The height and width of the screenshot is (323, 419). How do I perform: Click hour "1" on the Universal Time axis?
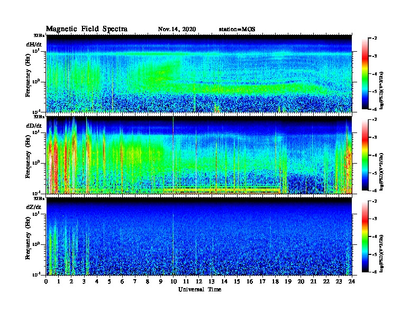tap(59, 281)
